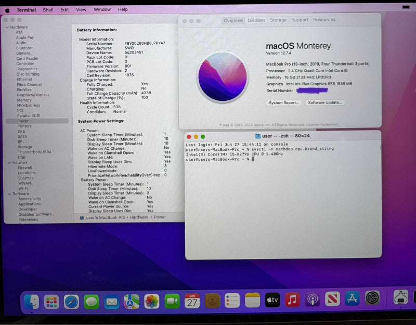Select Apple Pay in the sidebar
The height and width of the screenshot is (325, 416).
25,38
